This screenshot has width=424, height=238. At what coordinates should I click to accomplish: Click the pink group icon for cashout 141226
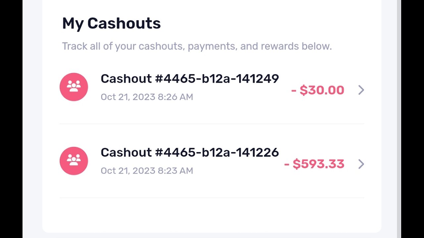74,161
